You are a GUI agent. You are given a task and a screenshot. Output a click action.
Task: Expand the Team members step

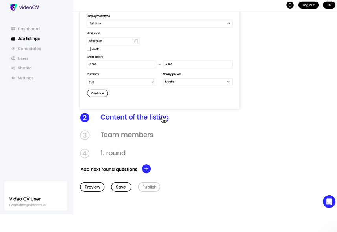pyautogui.click(x=127, y=135)
